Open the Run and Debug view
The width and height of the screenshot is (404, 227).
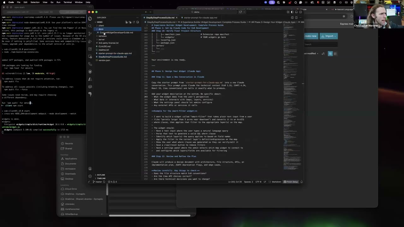click(x=90, y=41)
